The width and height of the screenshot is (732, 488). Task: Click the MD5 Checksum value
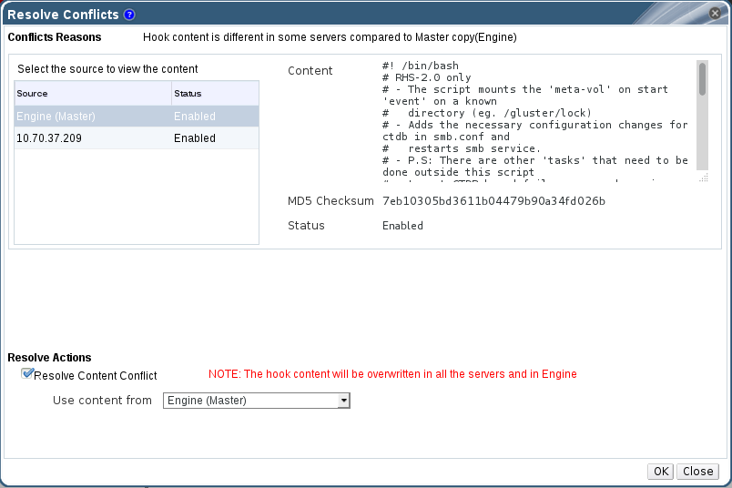493,200
